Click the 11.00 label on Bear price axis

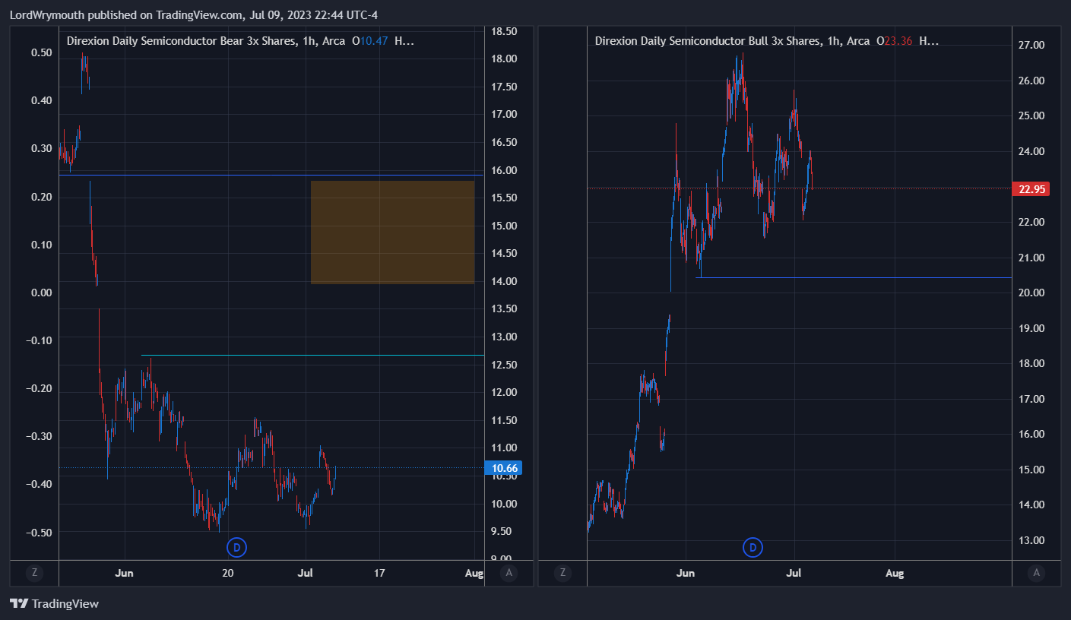(505, 448)
